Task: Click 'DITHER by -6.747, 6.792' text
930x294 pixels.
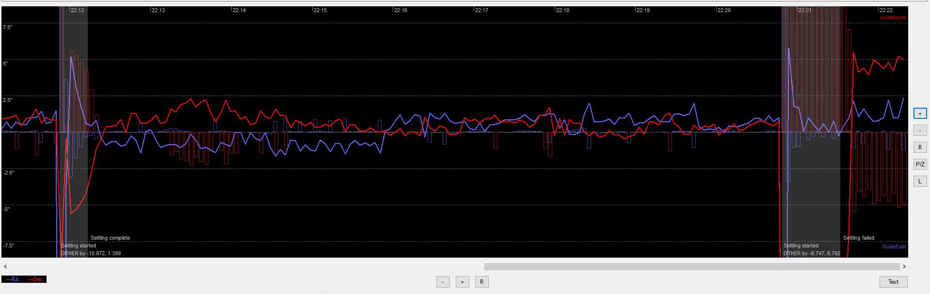Action: pyautogui.click(x=812, y=254)
